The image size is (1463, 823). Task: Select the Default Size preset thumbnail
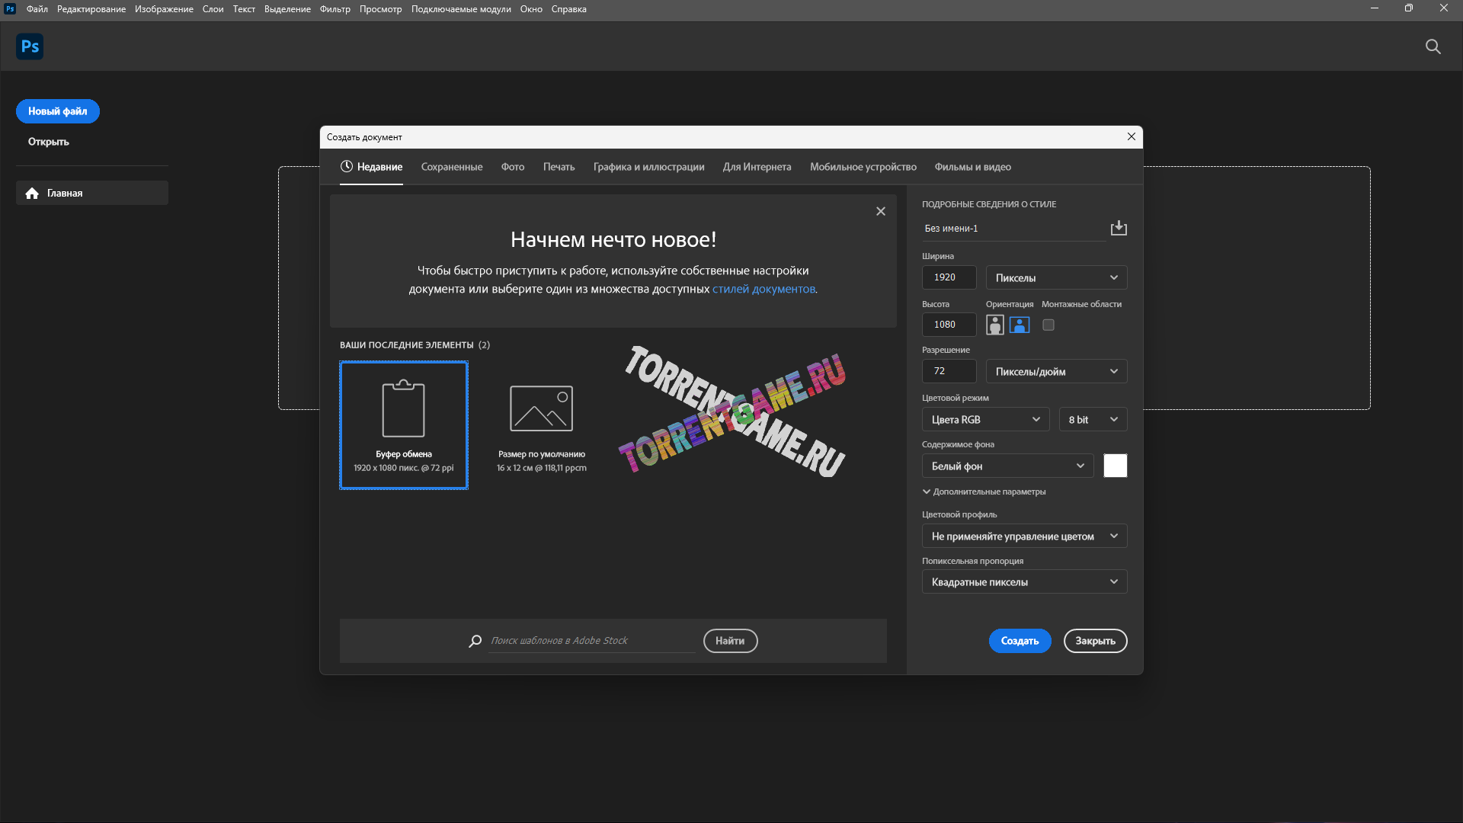click(541, 424)
